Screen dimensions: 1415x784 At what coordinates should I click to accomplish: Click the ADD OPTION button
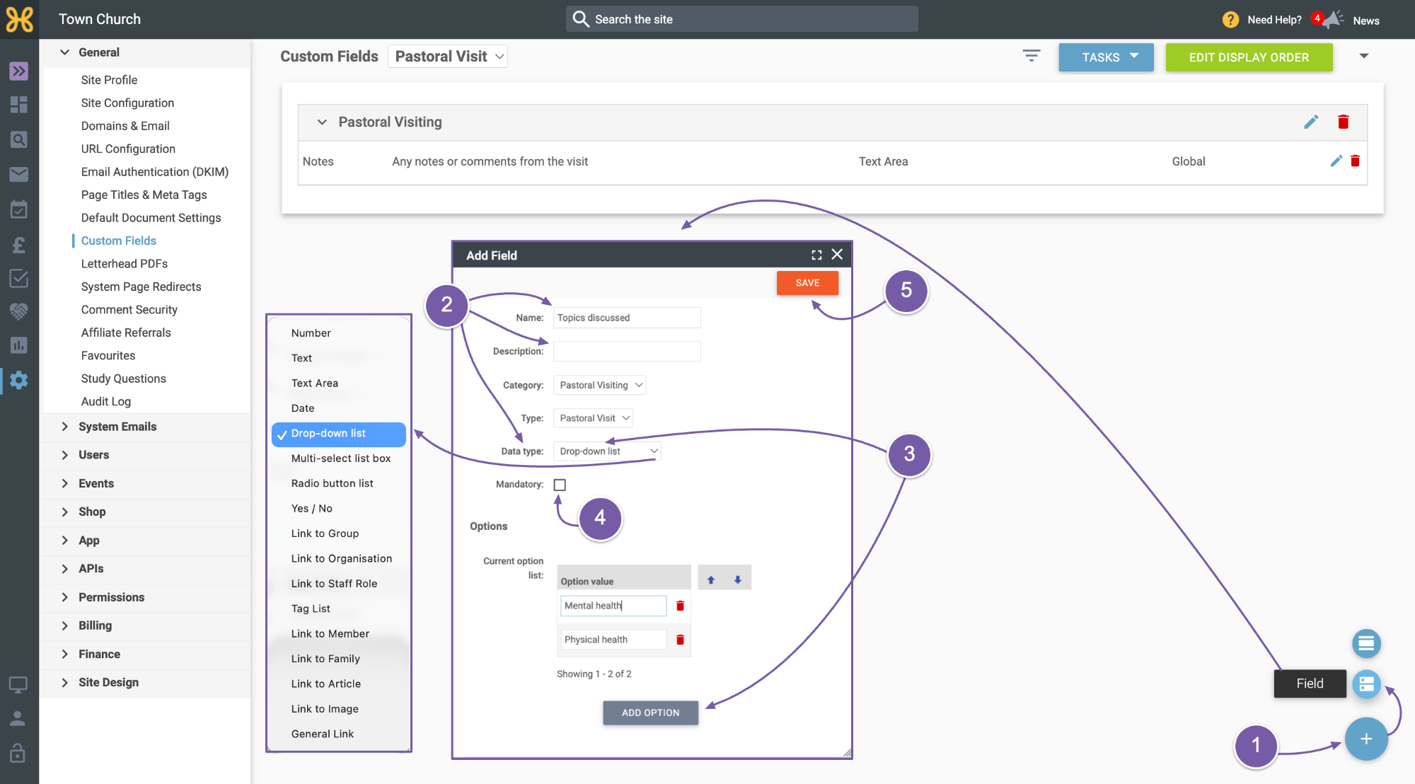pyautogui.click(x=650, y=713)
